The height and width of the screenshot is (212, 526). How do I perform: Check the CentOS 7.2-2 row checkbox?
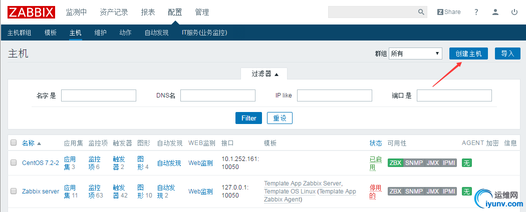[x=14, y=163]
